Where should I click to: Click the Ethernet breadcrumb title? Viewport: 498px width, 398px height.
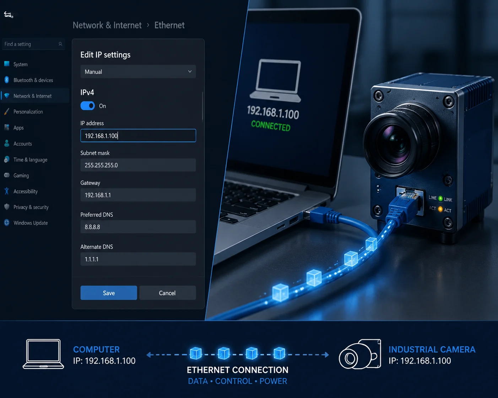pos(169,25)
